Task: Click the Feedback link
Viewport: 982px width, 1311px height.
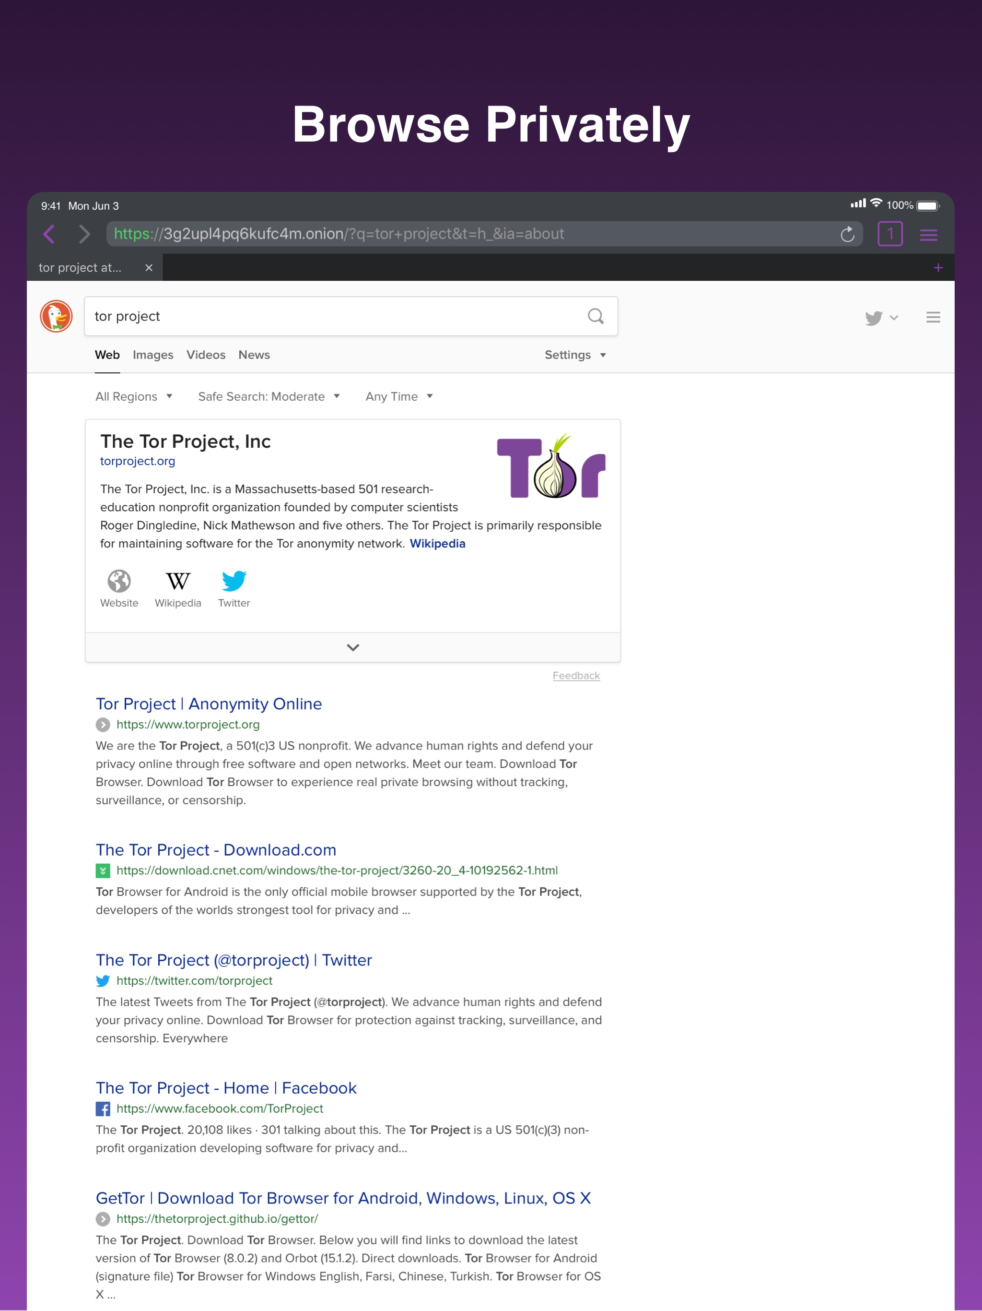Action: (x=576, y=676)
